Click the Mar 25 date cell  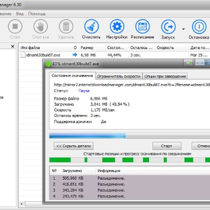[199, 55]
